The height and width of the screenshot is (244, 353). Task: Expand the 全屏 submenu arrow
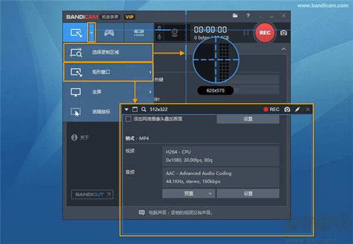point(150,92)
